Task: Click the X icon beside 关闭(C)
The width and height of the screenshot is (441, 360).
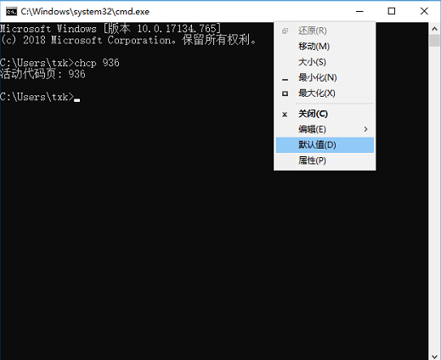Action: pos(285,115)
